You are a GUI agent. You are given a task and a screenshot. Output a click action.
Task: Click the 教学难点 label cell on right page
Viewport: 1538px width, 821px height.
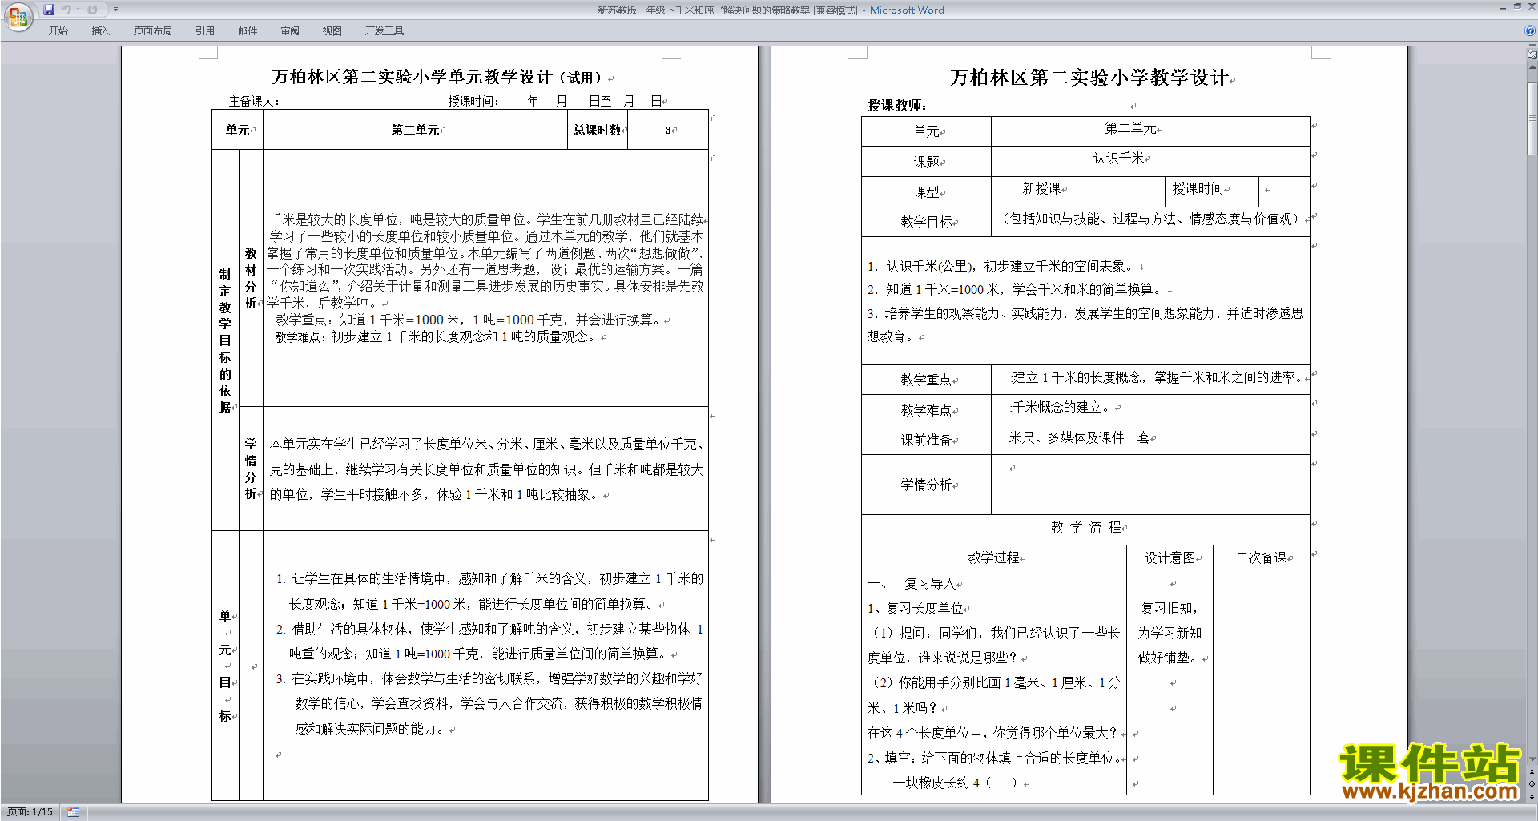[927, 410]
